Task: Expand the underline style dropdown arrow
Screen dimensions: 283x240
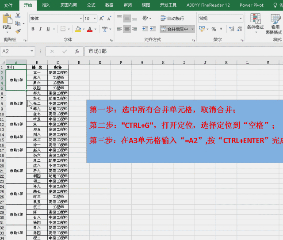Action: coord(54,29)
